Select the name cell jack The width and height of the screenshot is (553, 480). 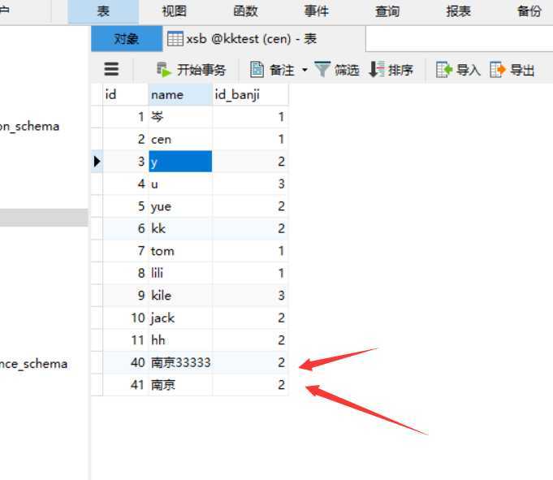click(x=180, y=318)
